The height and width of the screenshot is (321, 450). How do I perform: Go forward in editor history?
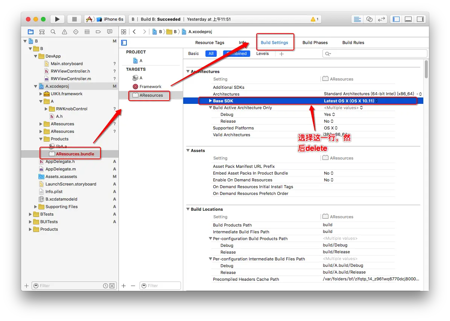click(x=144, y=32)
